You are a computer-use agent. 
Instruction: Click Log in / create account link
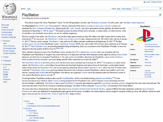(x=154, y=2)
